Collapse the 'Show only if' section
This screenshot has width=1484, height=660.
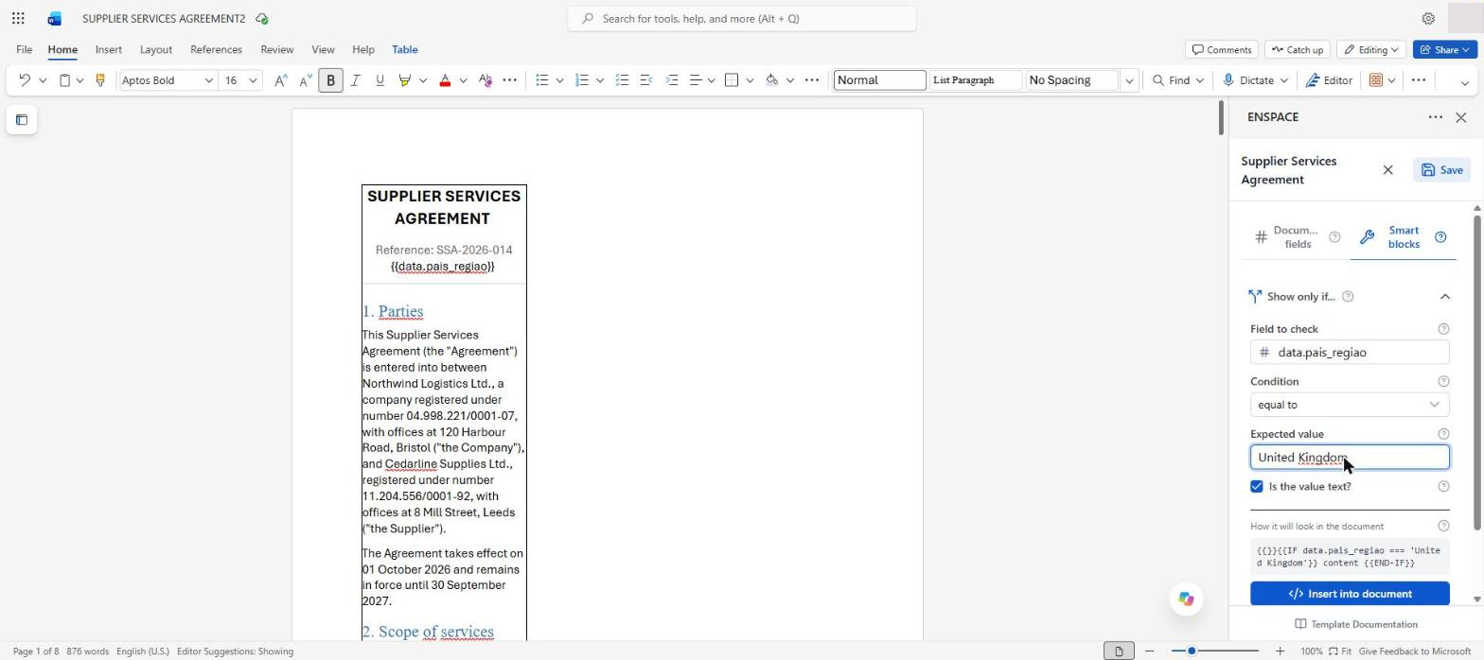pos(1444,297)
